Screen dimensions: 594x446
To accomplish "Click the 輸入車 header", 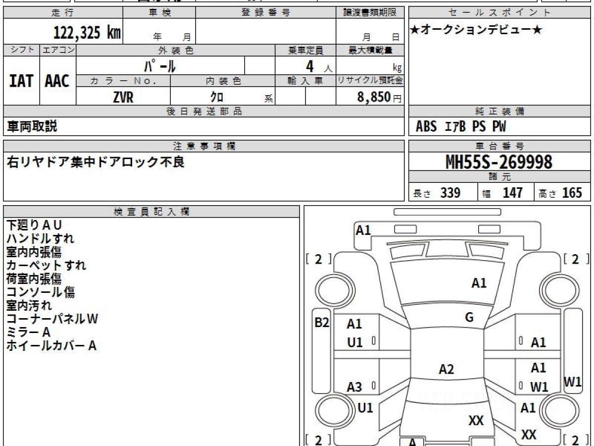I will (305, 81).
